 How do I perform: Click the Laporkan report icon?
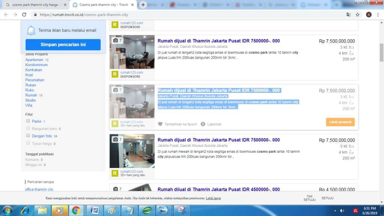pos(203,124)
